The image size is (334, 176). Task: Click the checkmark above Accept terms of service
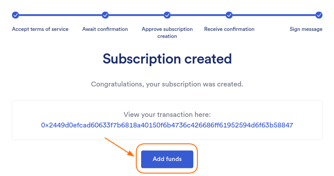pyautogui.click(x=15, y=15)
